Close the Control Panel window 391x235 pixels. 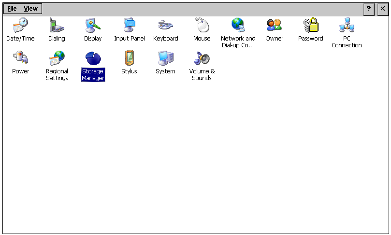(382, 9)
